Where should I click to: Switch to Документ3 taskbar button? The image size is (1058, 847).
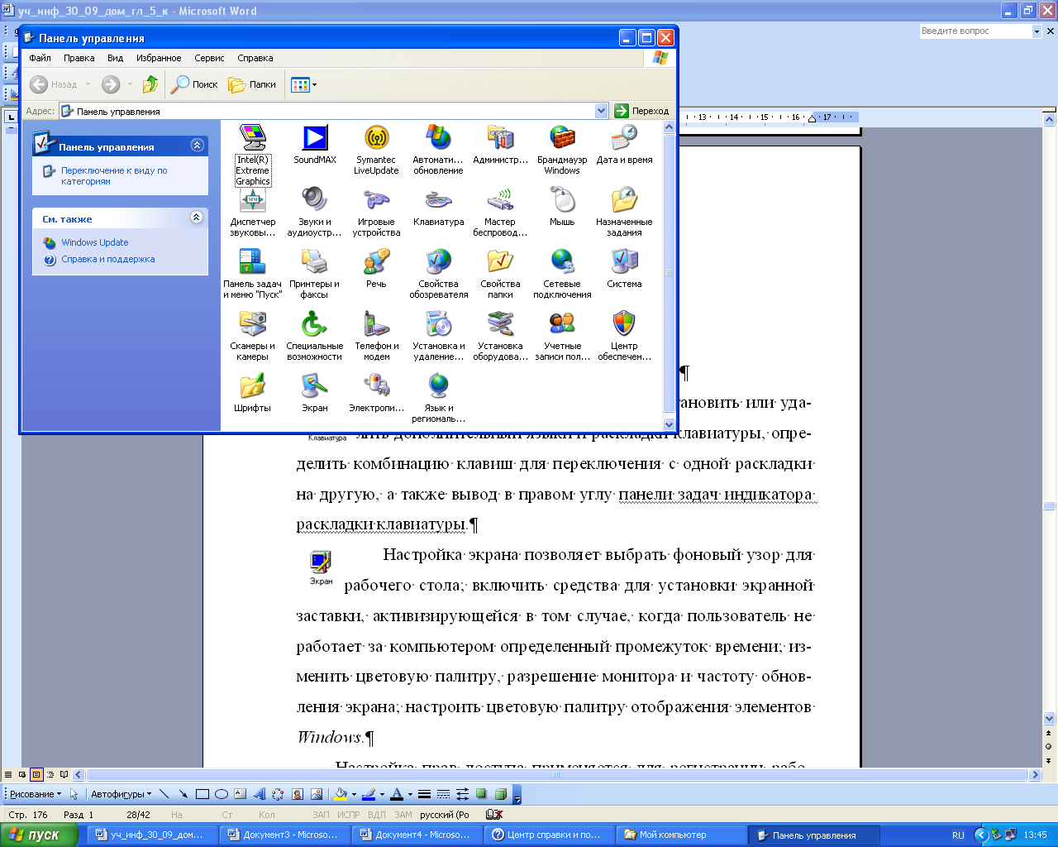point(286,835)
